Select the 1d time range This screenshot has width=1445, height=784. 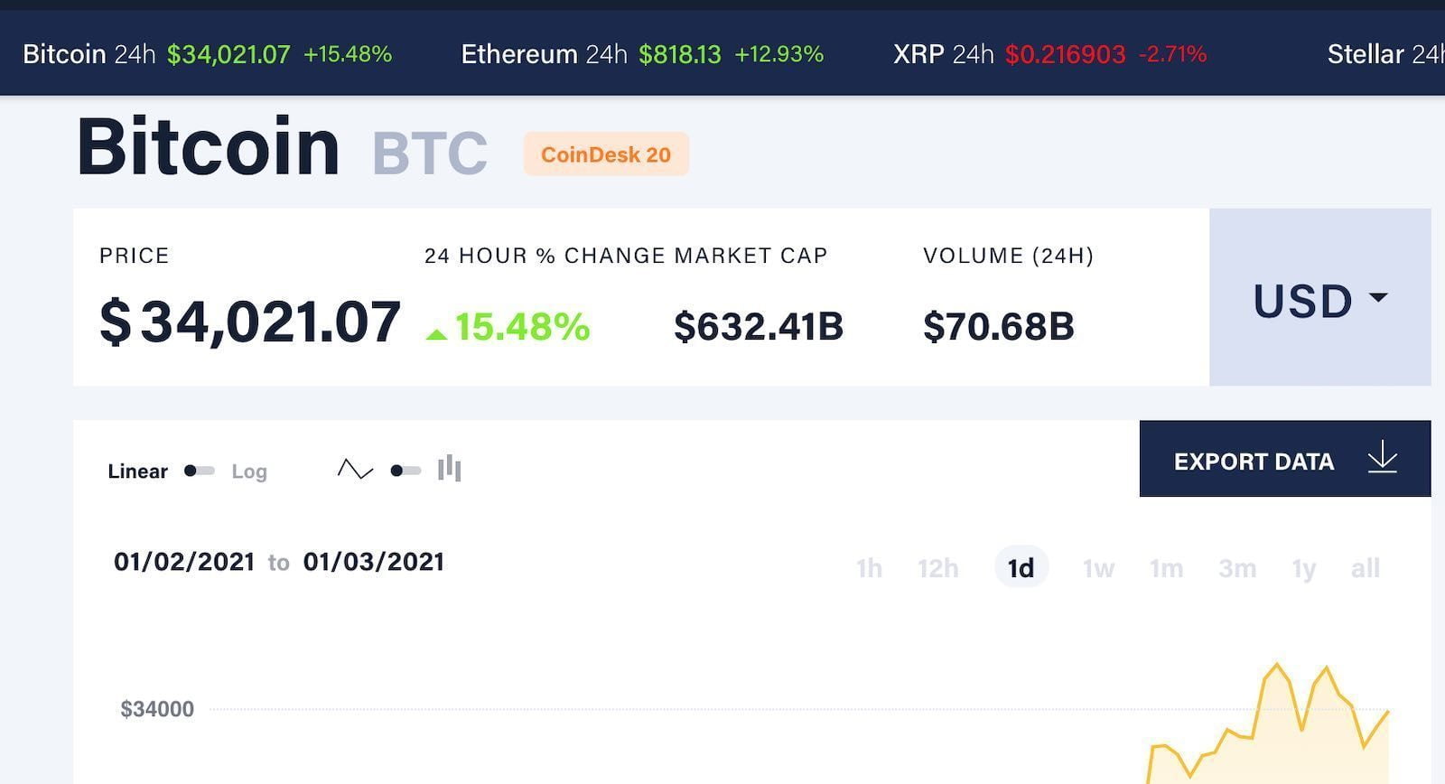point(1021,567)
